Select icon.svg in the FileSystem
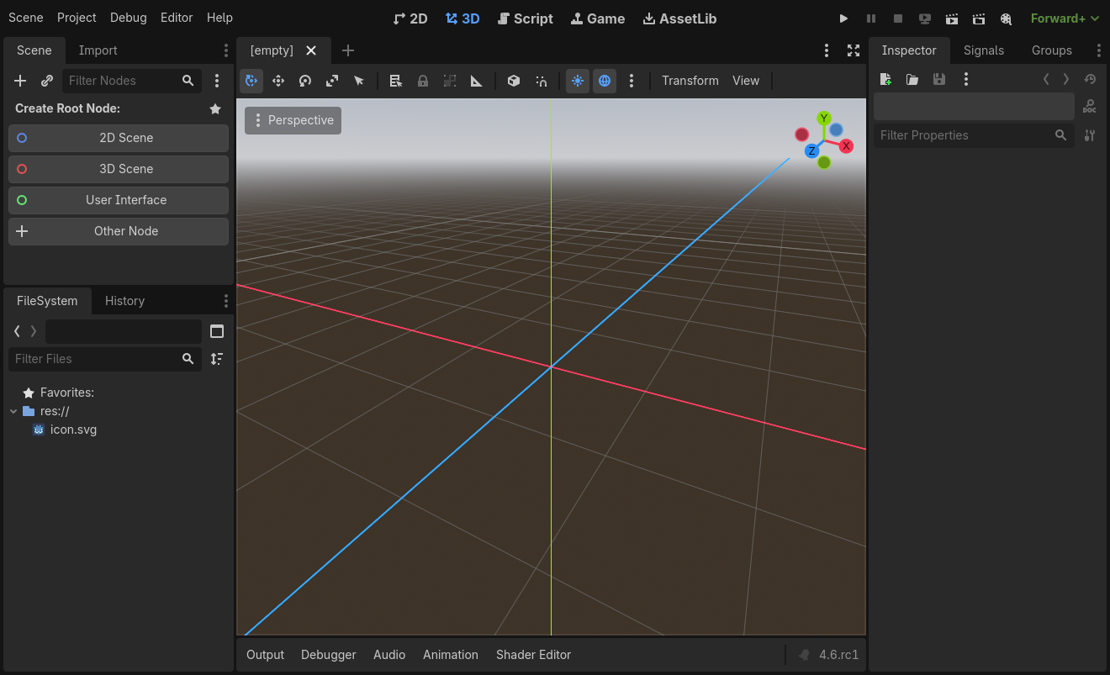 [72, 430]
